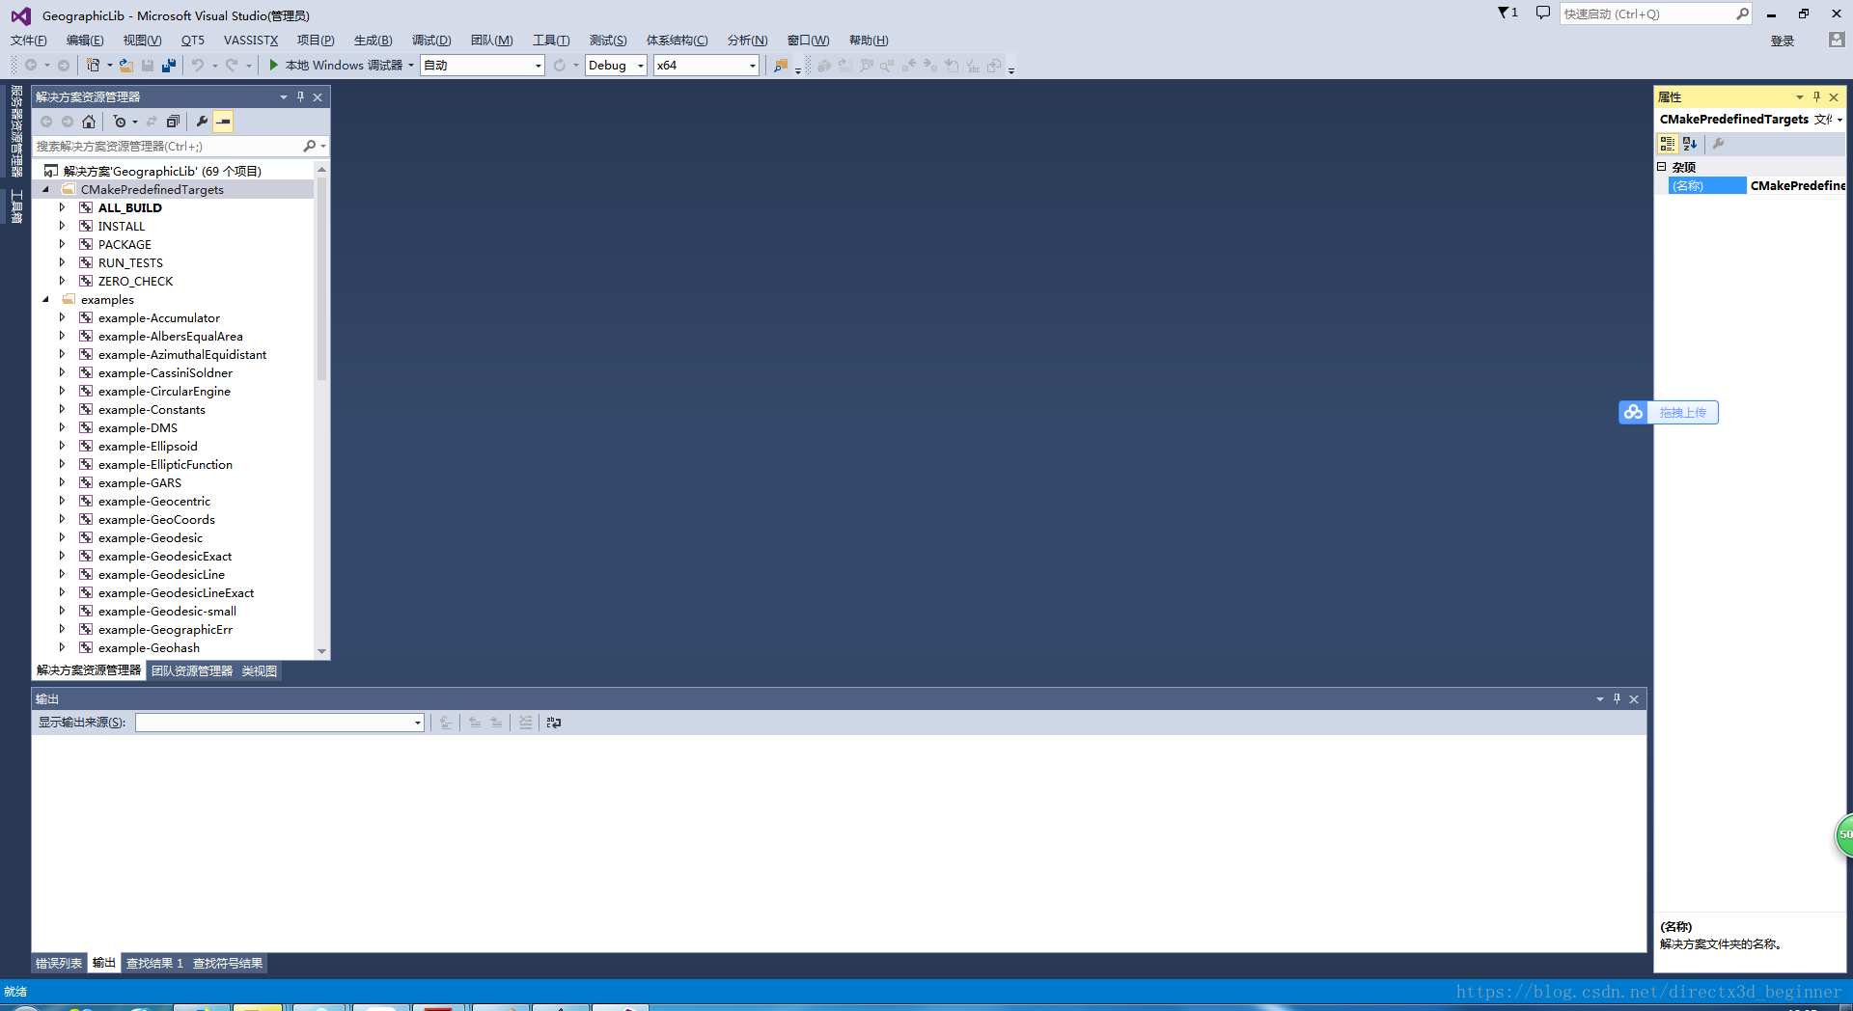Viewport: 1853px width, 1011px height.
Task: Click the Undo toolbar icon
Action: [198, 66]
